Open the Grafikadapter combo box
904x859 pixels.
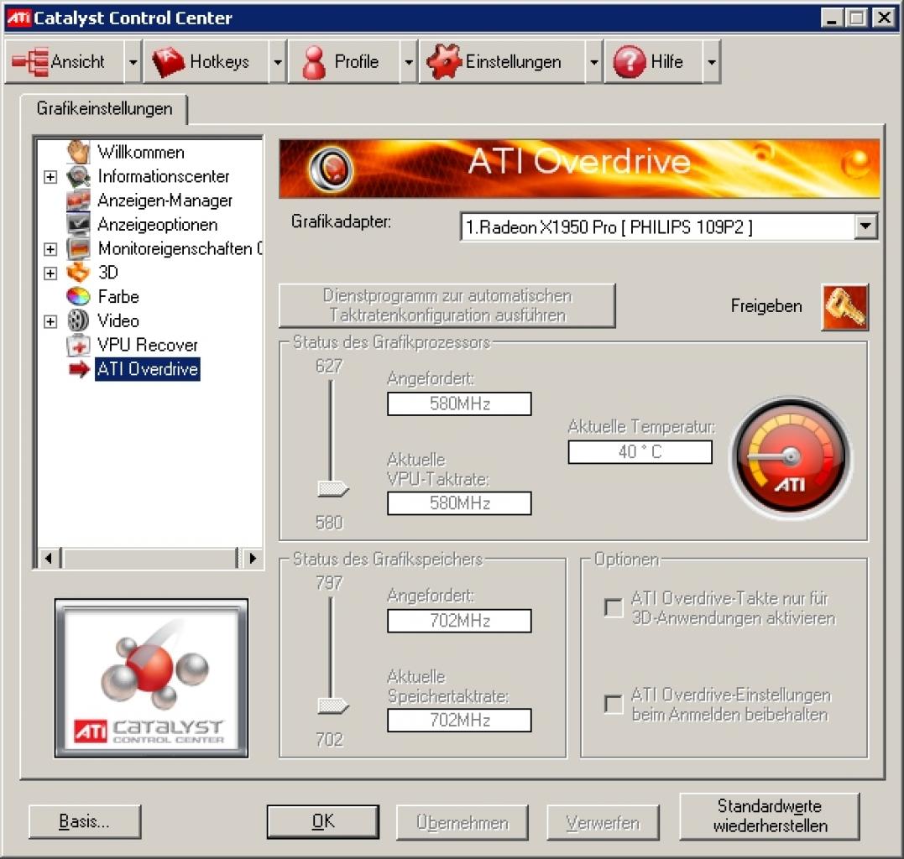click(x=669, y=226)
